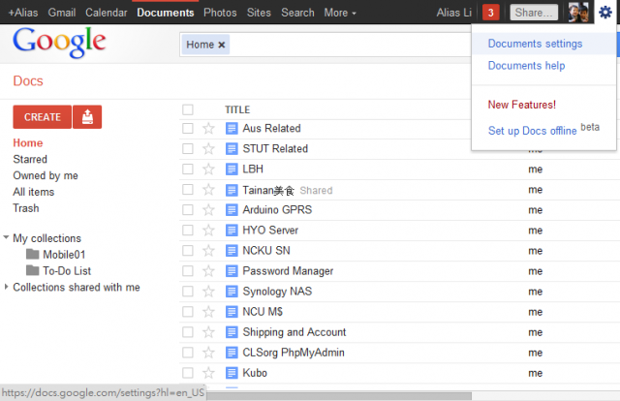This screenshot has height=401, width=620.
Task: Click the Search link in top bar
Action: 297,13
